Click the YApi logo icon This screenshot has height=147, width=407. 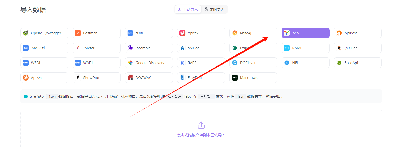click(287, 33)
